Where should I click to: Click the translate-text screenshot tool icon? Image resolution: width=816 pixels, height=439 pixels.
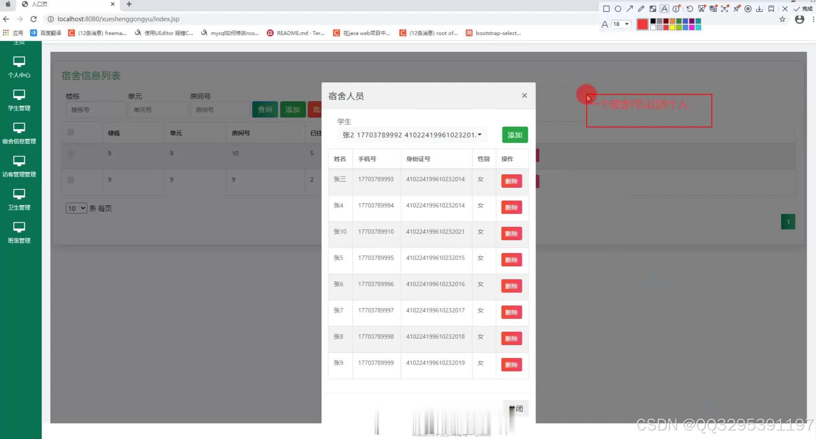(x=713, y=9)
